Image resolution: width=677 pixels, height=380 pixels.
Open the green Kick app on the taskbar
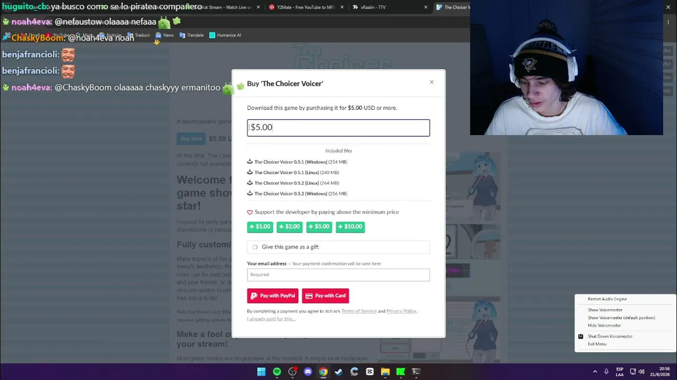[401, 372]
